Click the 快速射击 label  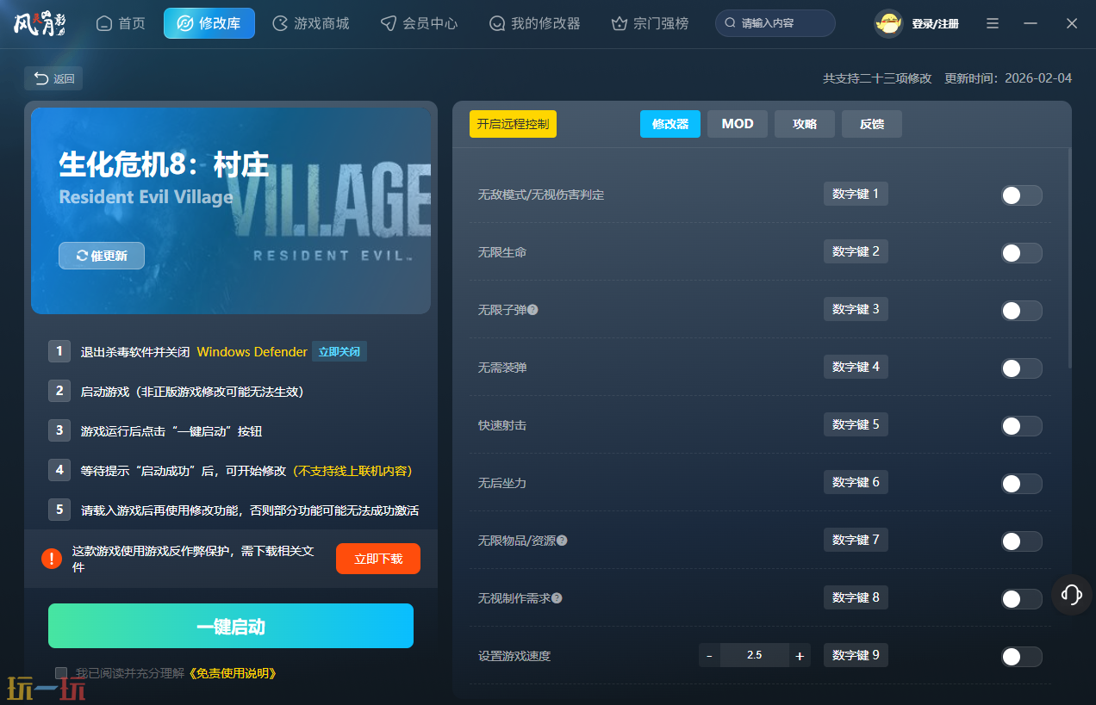click(x=502, y=426)
